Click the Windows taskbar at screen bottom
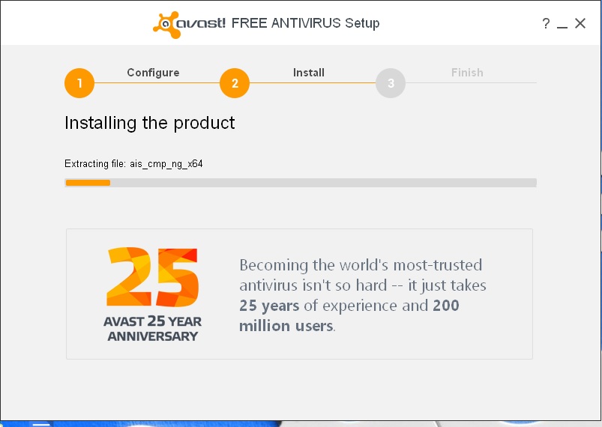602x427 pixels. pyautogui.click(x=301, y=424)
